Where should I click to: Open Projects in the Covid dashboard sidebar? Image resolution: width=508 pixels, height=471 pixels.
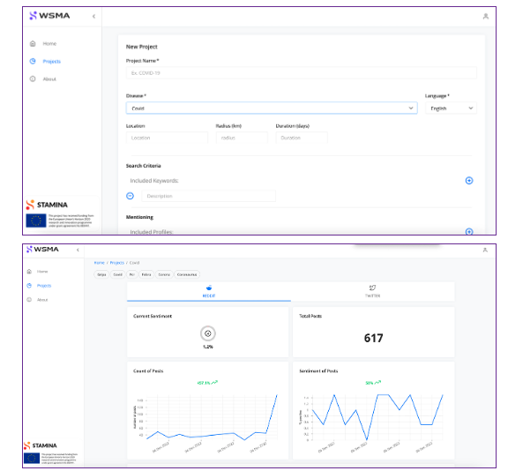(x=44, y=286)
